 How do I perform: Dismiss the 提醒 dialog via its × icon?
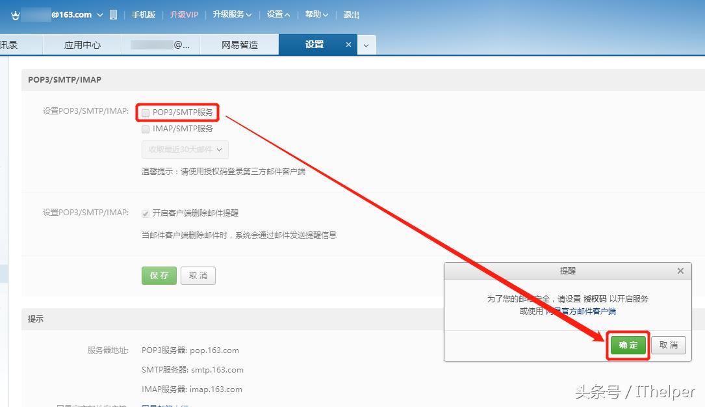coord(680,270)
